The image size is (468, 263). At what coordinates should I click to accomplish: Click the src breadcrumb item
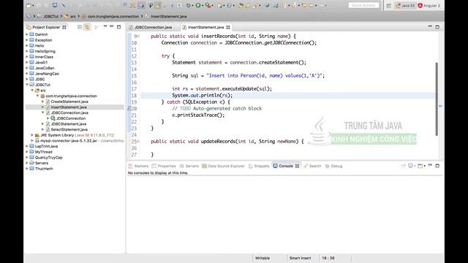[x=73, y=16]
